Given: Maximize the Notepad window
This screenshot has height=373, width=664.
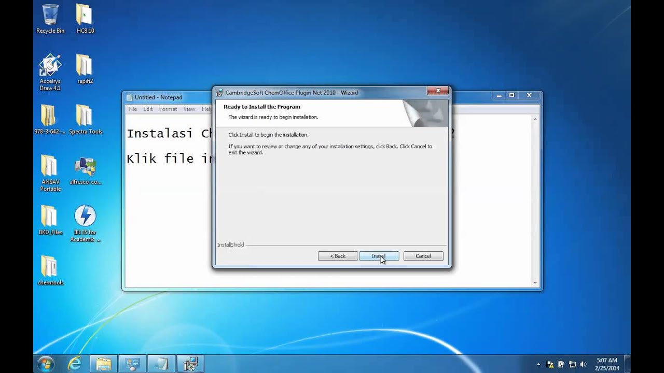Looking at the screenshot, I should 511,95.
